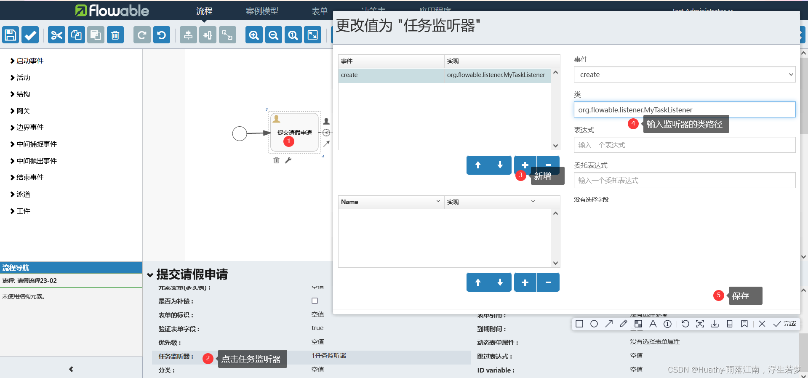The width and height of the screenshot is (808, 378).
Task: Move listener down in the upper event list
Action: click(500, 165)
